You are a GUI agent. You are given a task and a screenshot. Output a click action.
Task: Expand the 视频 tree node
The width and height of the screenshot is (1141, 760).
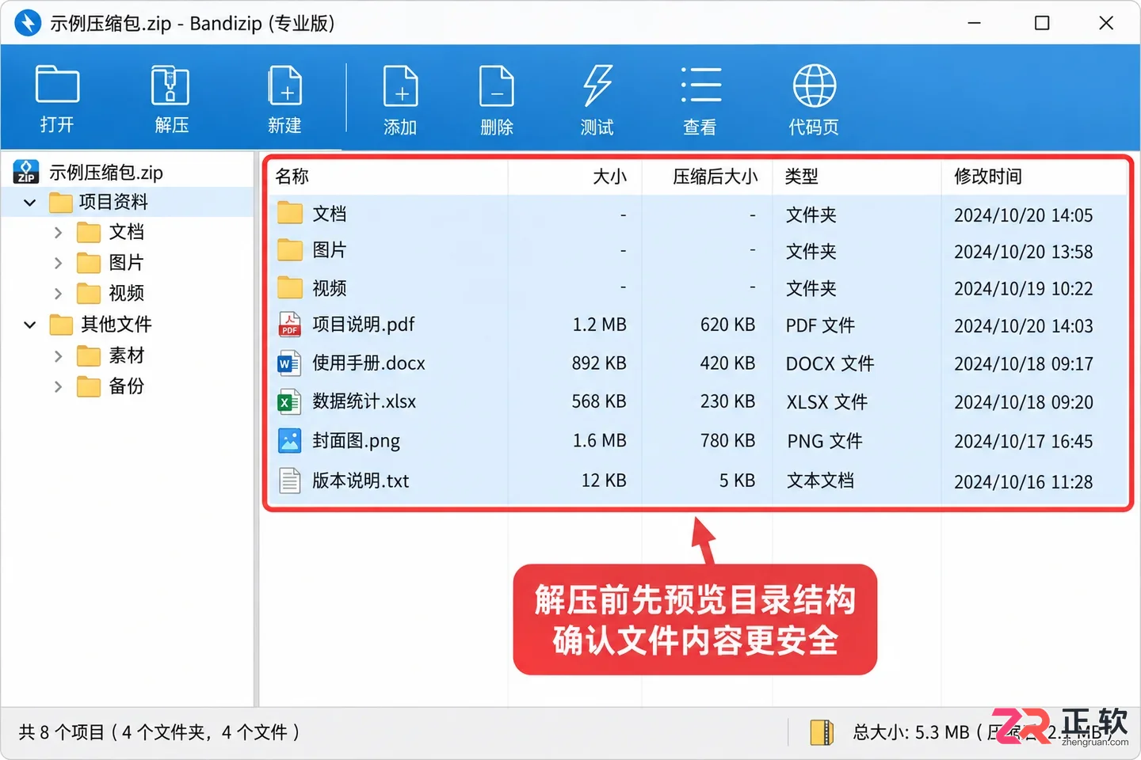58,294
